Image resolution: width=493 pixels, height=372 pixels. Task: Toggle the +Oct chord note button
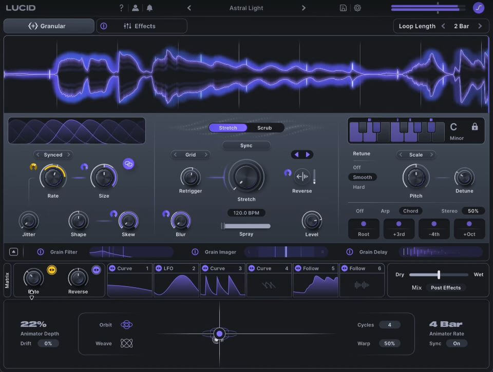469,229
